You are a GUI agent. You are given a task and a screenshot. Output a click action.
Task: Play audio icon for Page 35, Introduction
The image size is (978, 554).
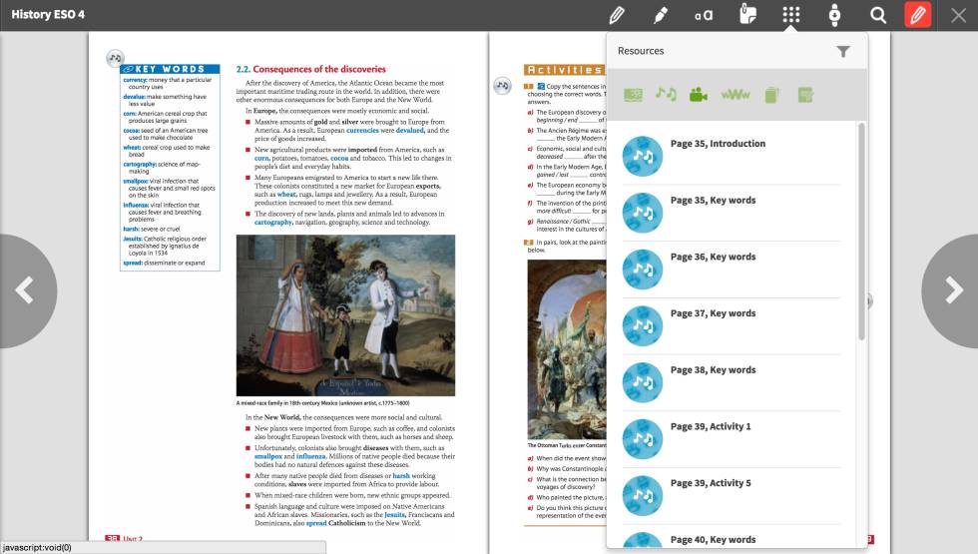(x=643, y=156)
